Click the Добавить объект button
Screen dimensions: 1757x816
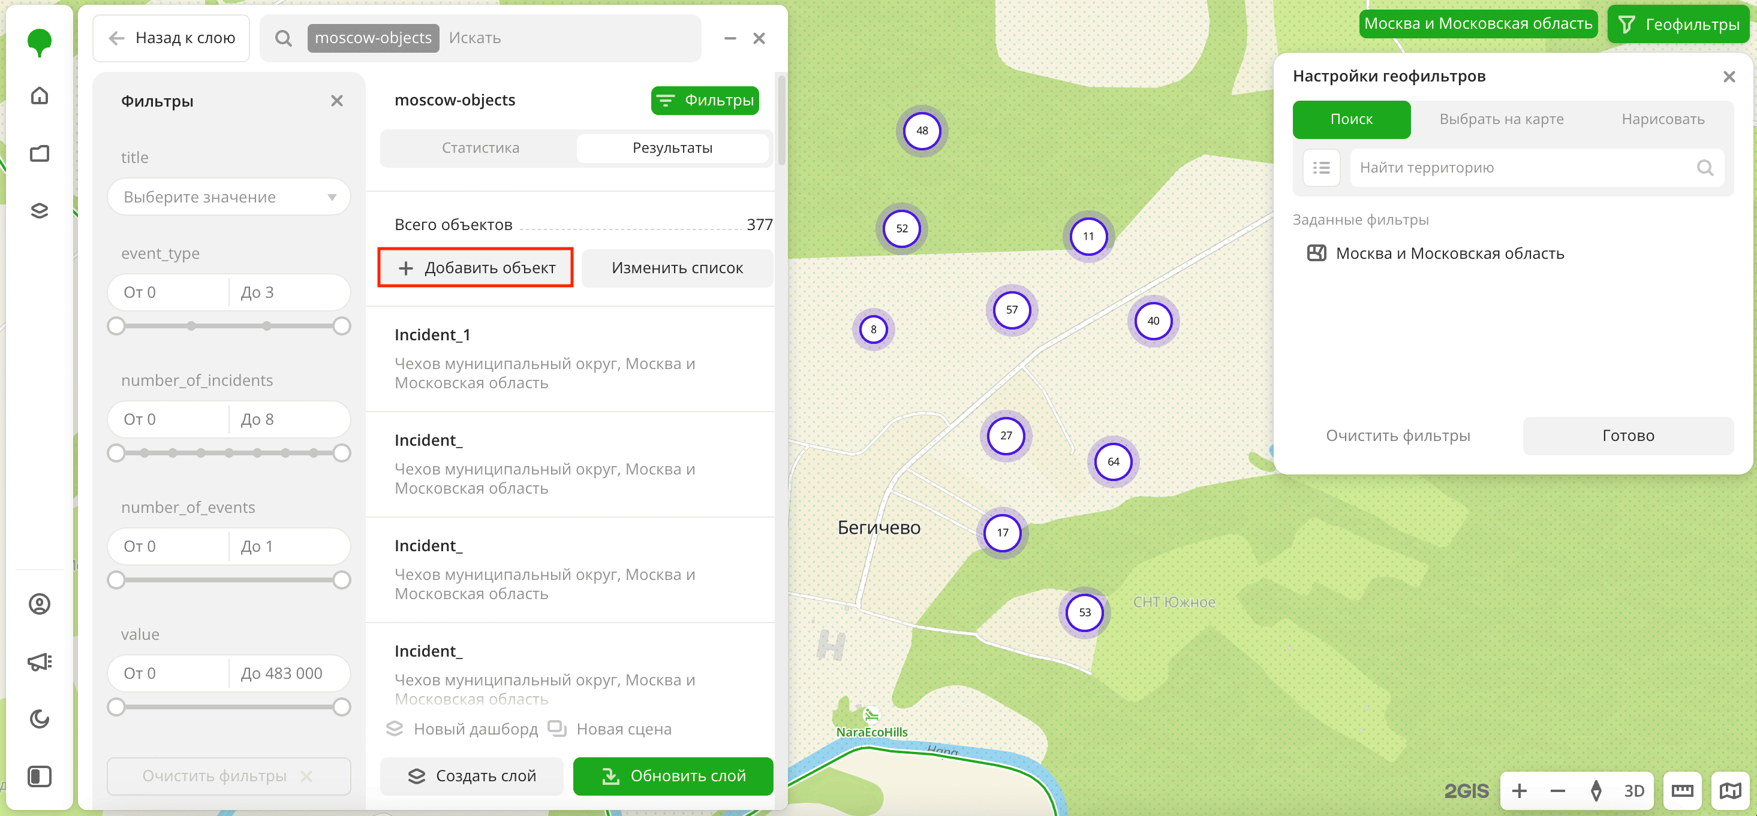(476, 268)
